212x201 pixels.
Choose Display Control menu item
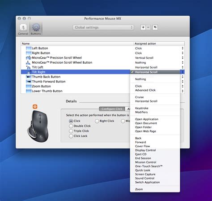pos(155,150)
